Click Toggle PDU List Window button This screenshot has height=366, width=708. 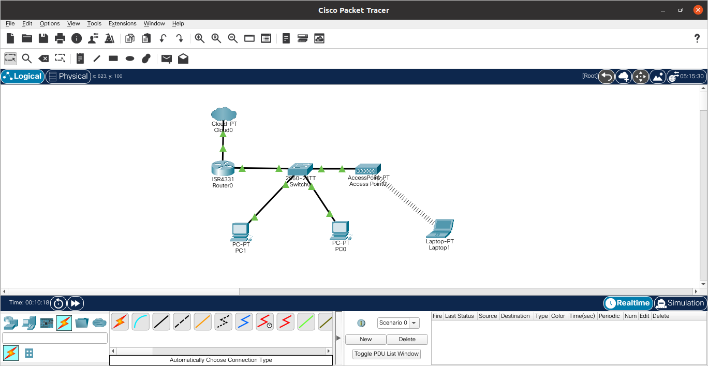click(x=387, y=354)
